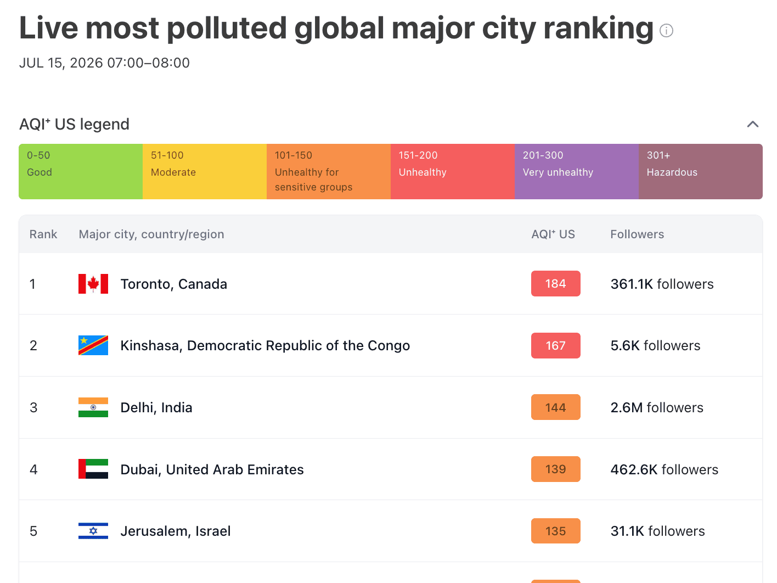Click the AQI badge showing 167
Screen dimensions: 777x583
click(556, 345)
